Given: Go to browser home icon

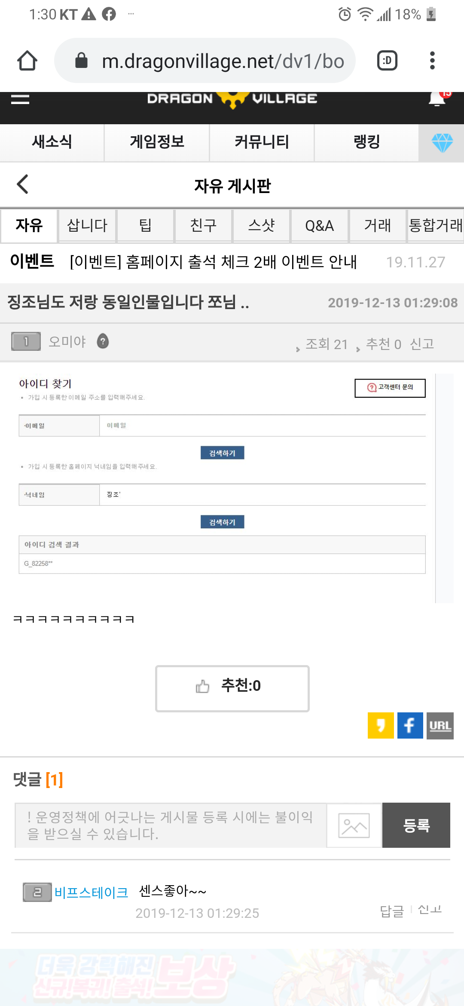Looking at the screenshot, I should [27, 61].
